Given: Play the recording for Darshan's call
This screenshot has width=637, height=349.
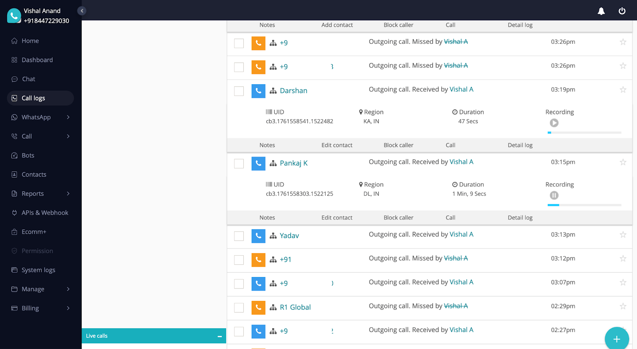Looking at the screenshot, I should (554, 123).
